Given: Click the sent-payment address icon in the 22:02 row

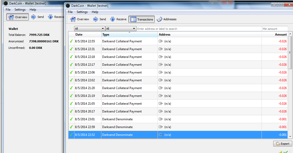Looking at the screenshot, I should (160, 80).
